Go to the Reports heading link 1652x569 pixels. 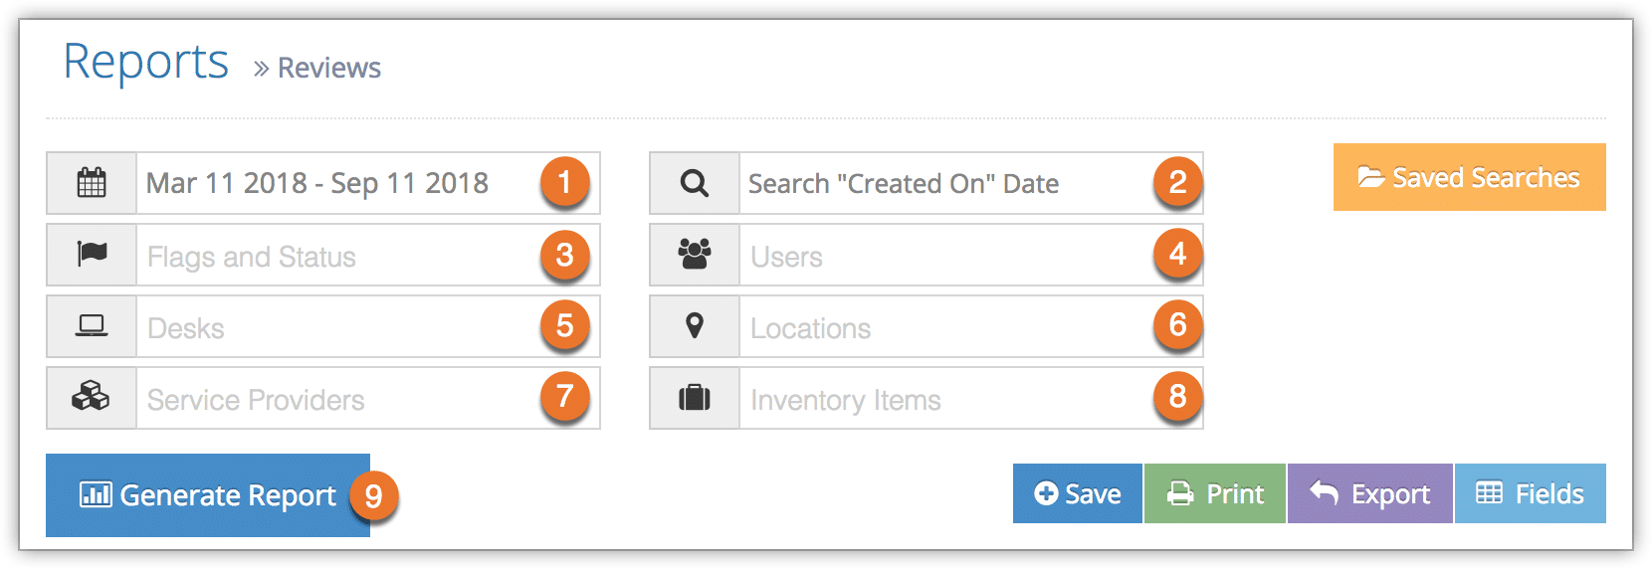[146, 62]
